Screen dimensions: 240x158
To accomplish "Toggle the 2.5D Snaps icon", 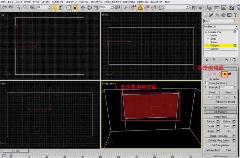I will (133, 8).
